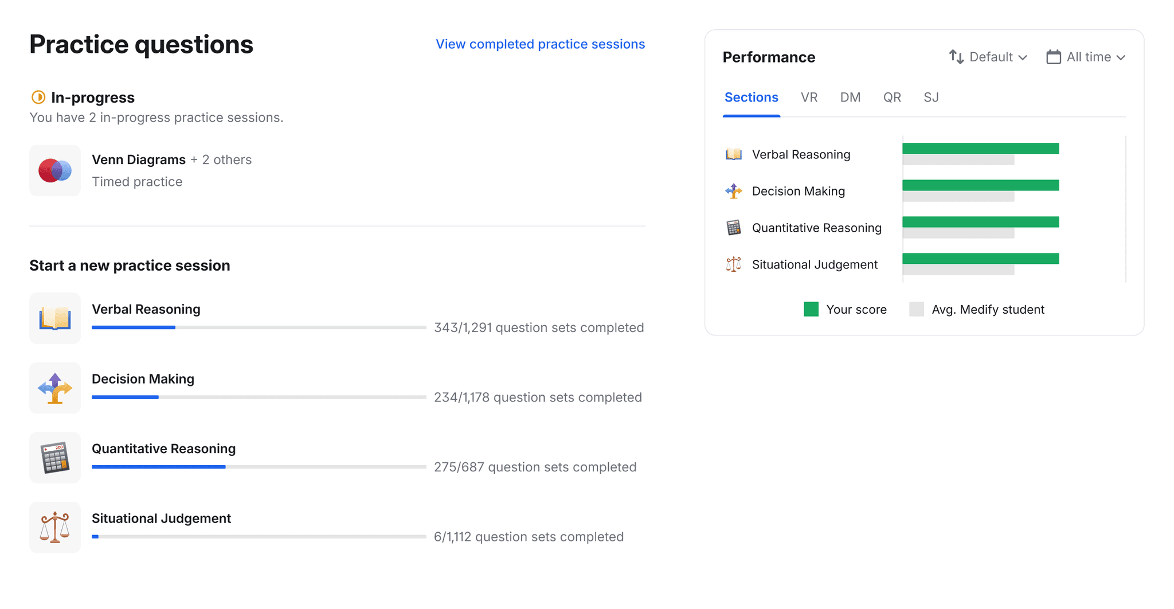Click the Decision Making arrows icon tile
Screen dimensions: 1174x609
tap(55, 388)
